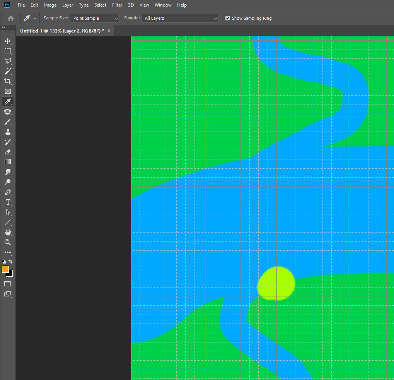Open the Help menu
This screenshot has height=380, width=394.
tap(182, 5)
